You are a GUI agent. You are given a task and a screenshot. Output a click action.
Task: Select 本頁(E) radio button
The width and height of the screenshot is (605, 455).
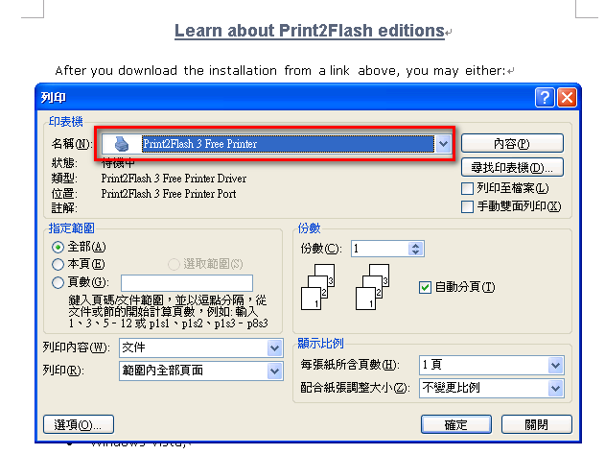(58, 264)
